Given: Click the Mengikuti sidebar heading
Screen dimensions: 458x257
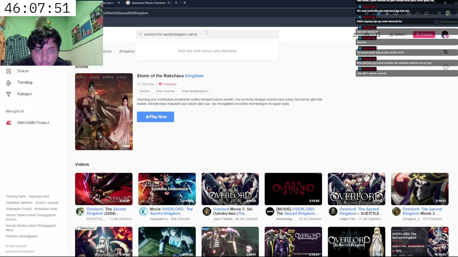Looking at the screenshot, I should (x=15, y=111).
